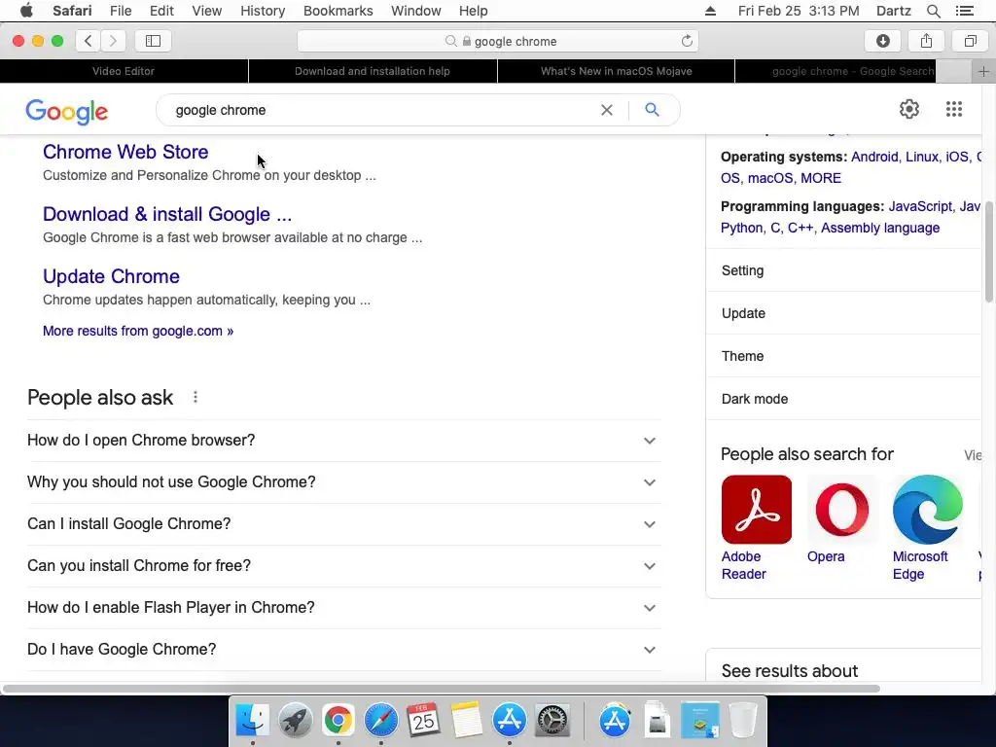Screen dimensions: 996x747
Task: Select the Microsoft Edge thumbnail
Action: coord(927,510)
